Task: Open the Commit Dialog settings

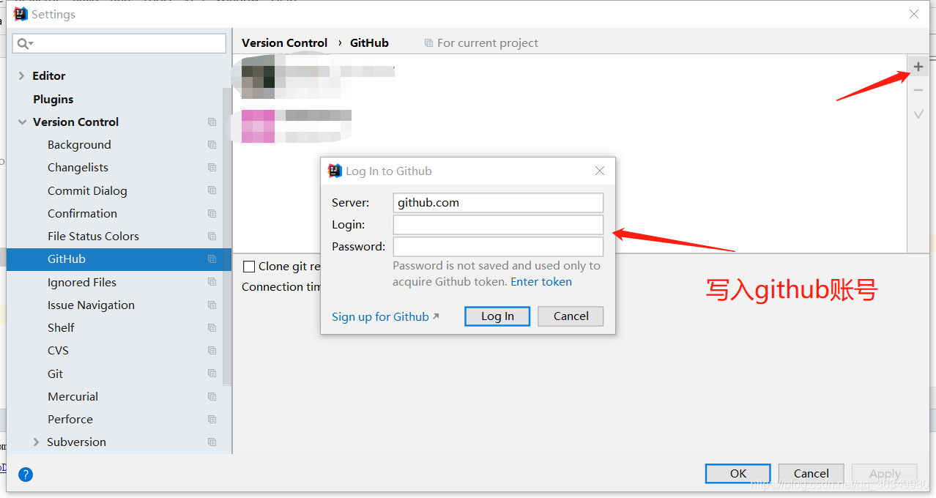Action: click(87, 190)
